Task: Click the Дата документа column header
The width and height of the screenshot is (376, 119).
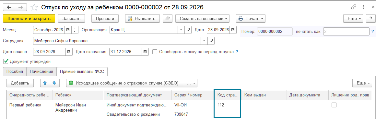Action: click(308, 95)
